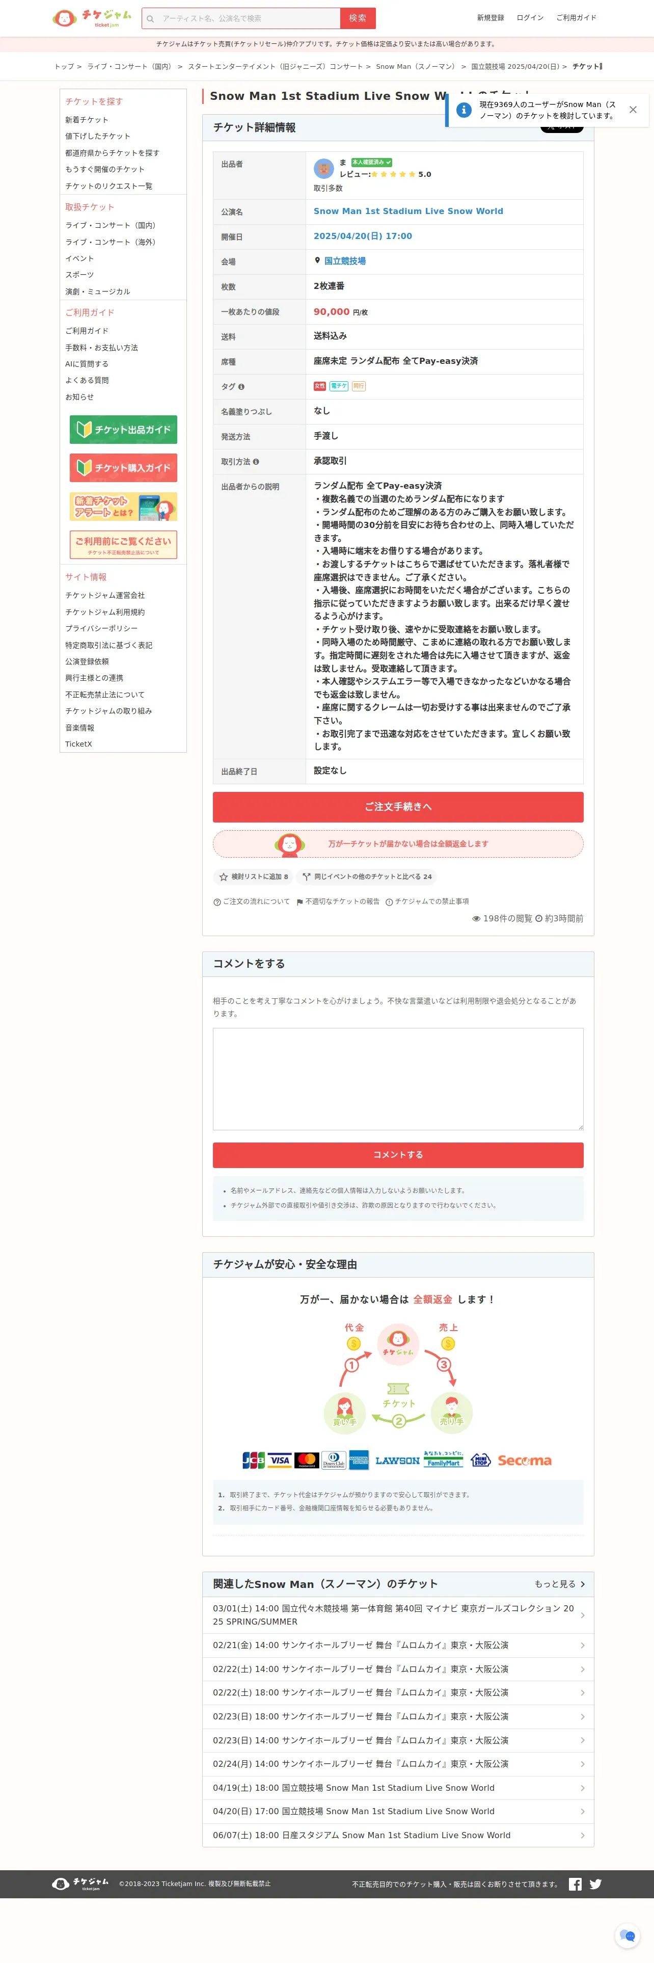The width and height of the screenshot is (654, 1963).
Task: Click the question icon beside ご注文の流れについて
Action: click(217, 901)
